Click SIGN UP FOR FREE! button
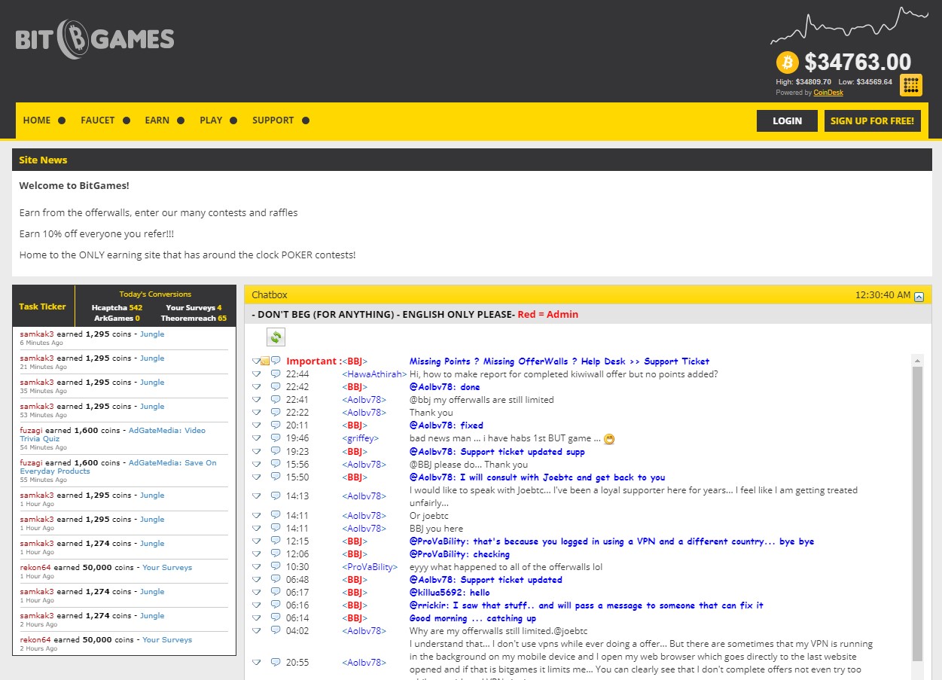The width and height of the screenshot is (942, 680). [x=872, y=120]
